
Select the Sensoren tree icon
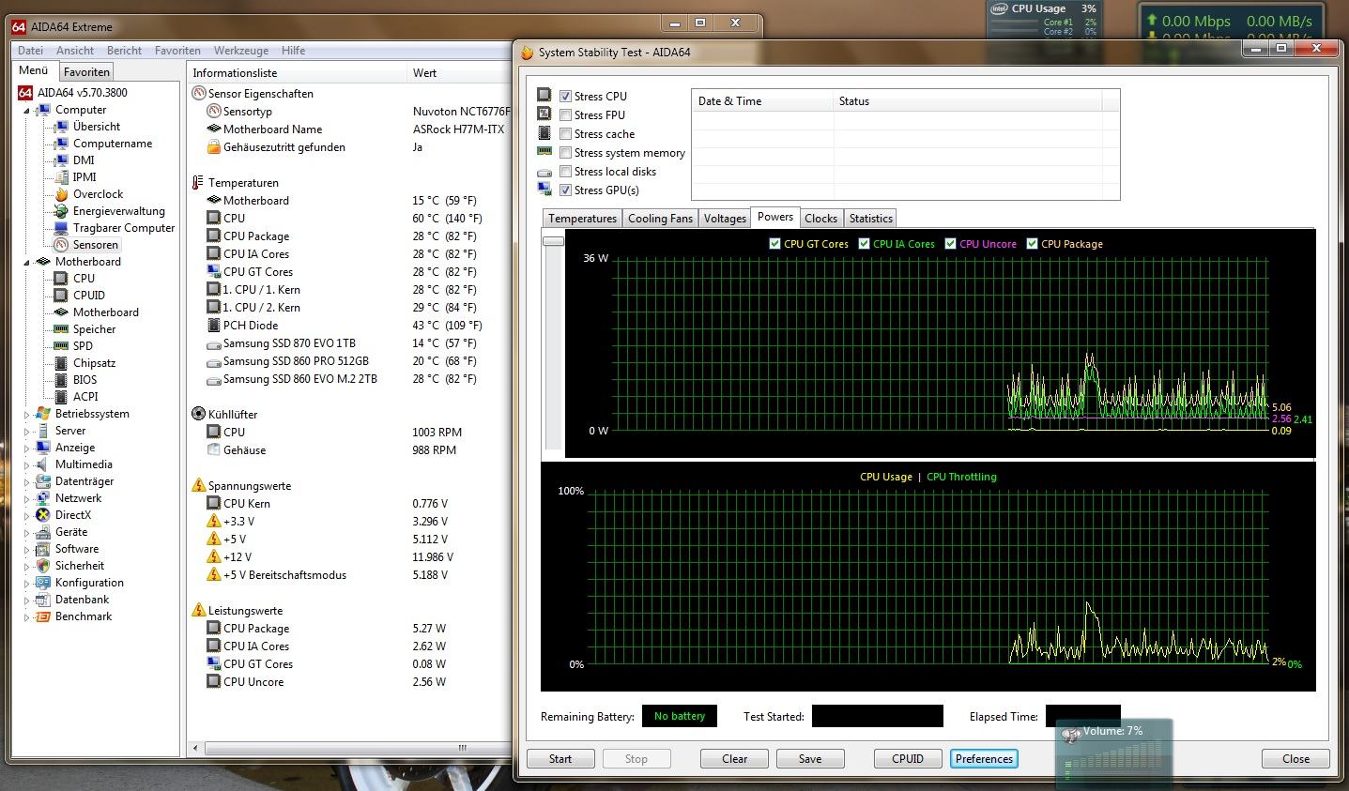61,245
